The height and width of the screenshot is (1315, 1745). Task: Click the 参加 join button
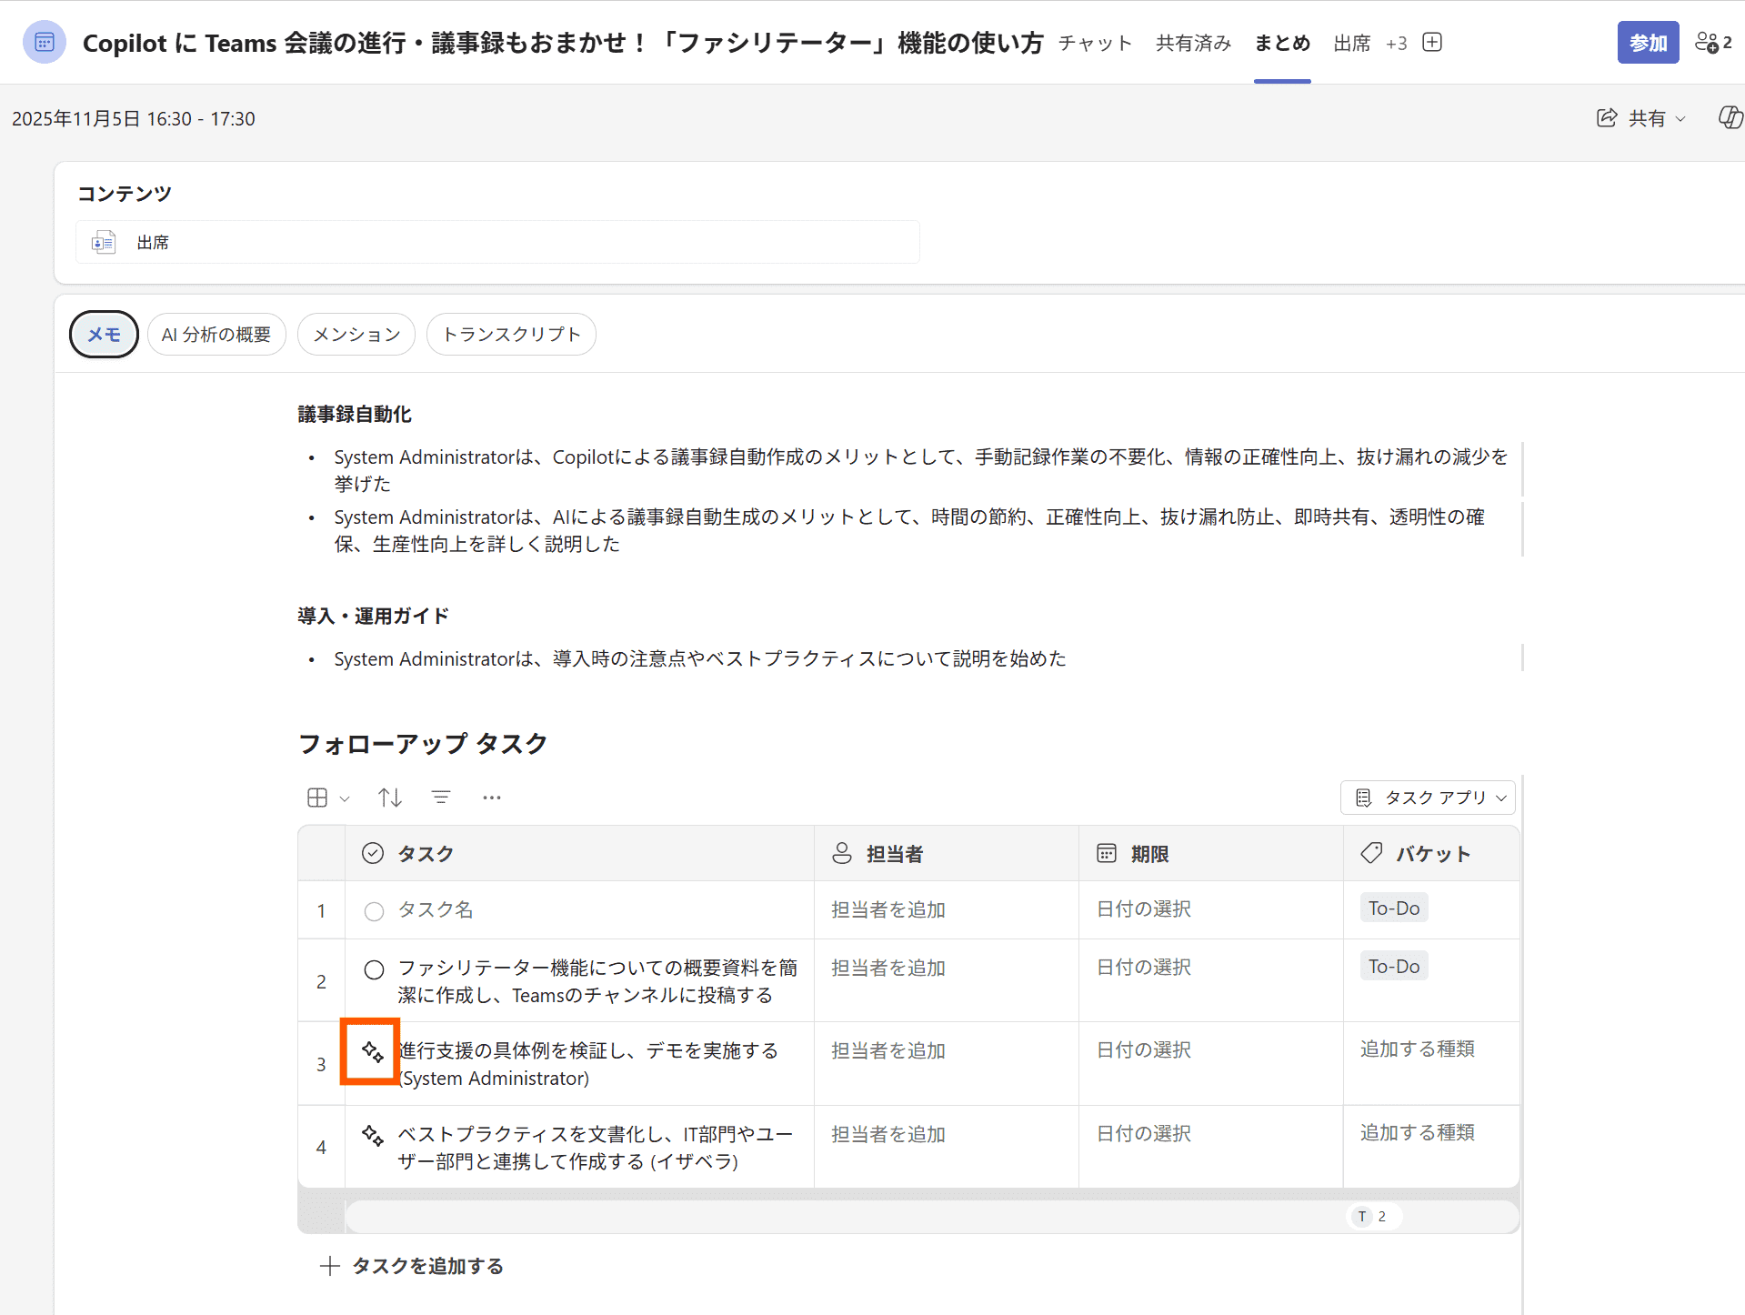[1647, 43]
